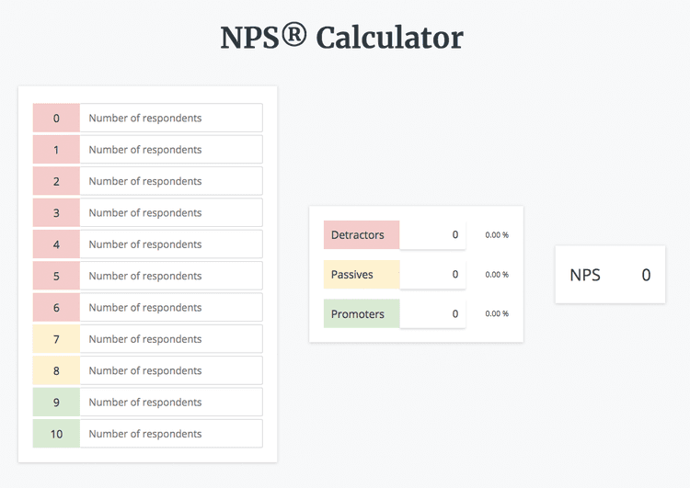Image resolution: width=690 pixels, height=488 pixels.
Task: Select the input box for score 2
Action: pyautogui.click(x=170, y=181)
